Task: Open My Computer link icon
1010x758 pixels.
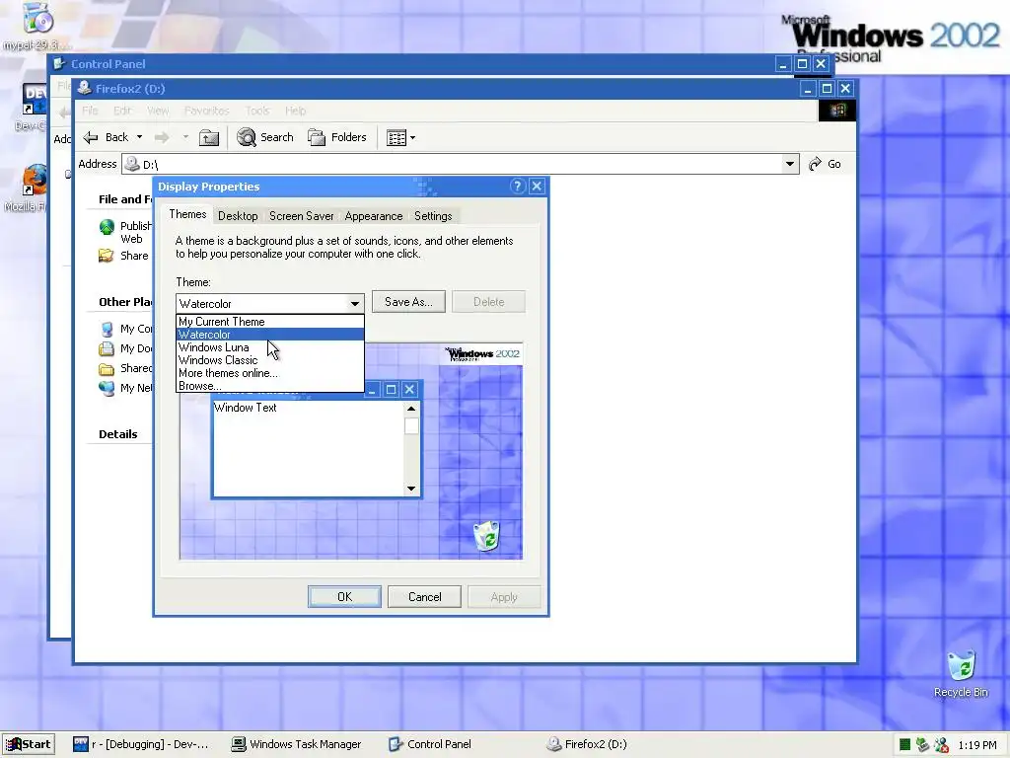Action: click(107, 330)
